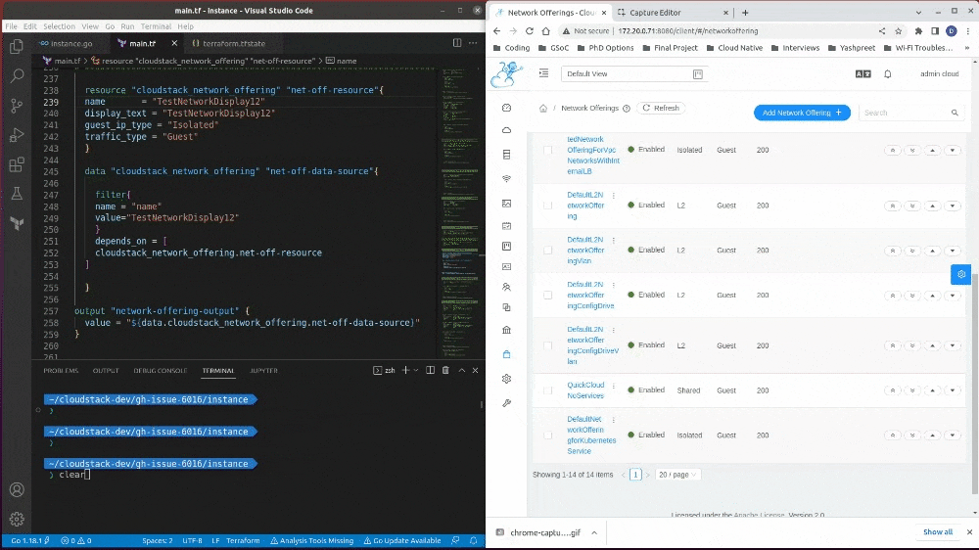The image size is (979, 550).
Task: Move QuickCloudNoServices row down one
Action: tap(953, 390)
